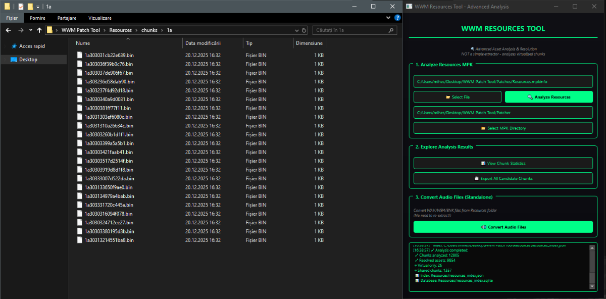Click the View Chunk Statistics button
606x299 pixels.
click(x=503, y=163)
